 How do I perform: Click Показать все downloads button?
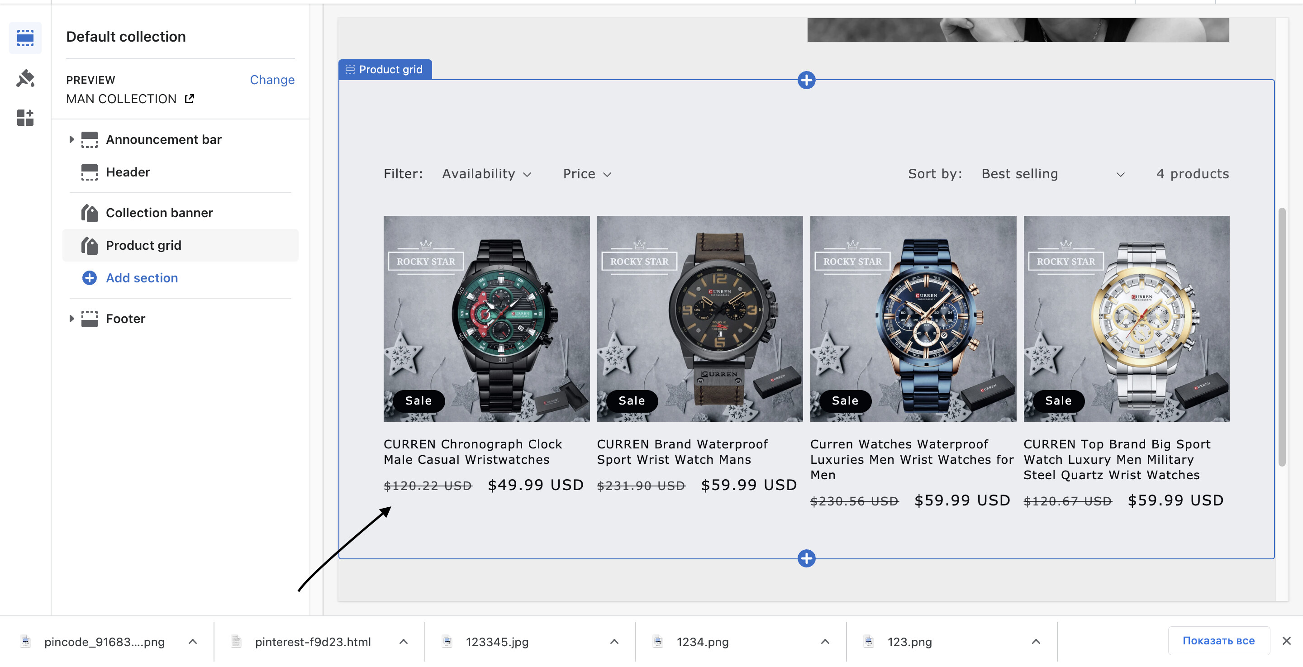click(1218, 641)
